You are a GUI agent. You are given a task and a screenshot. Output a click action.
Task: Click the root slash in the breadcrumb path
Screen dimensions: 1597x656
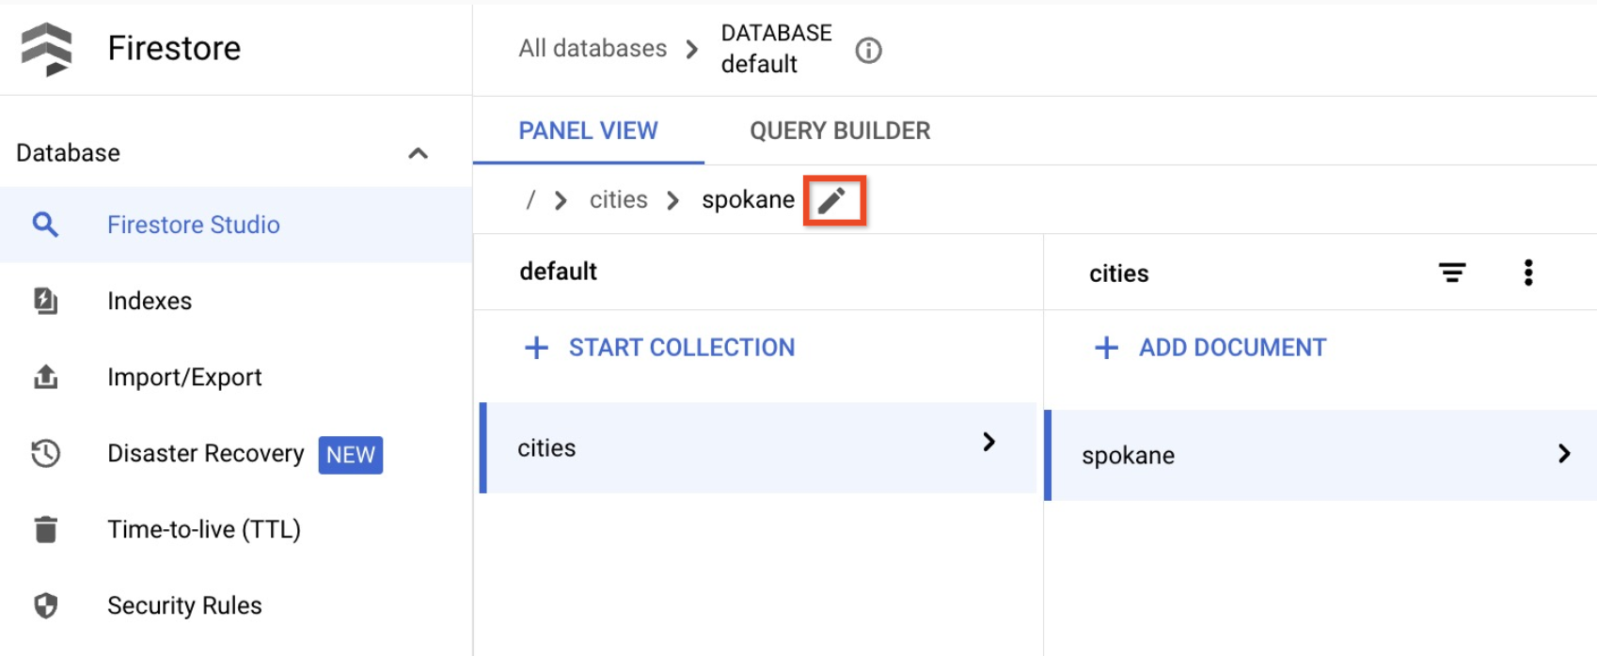click(x=531, y=199)
